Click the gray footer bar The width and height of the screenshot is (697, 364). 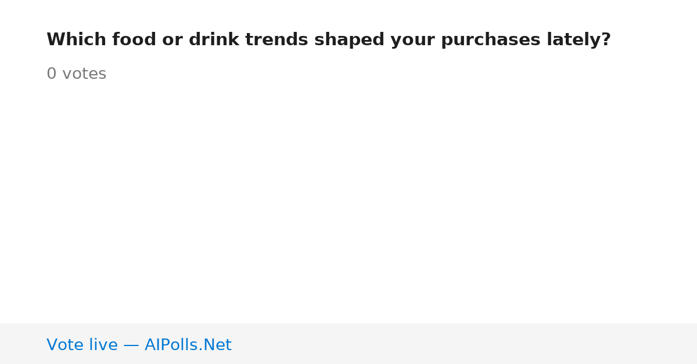[348, 344]
